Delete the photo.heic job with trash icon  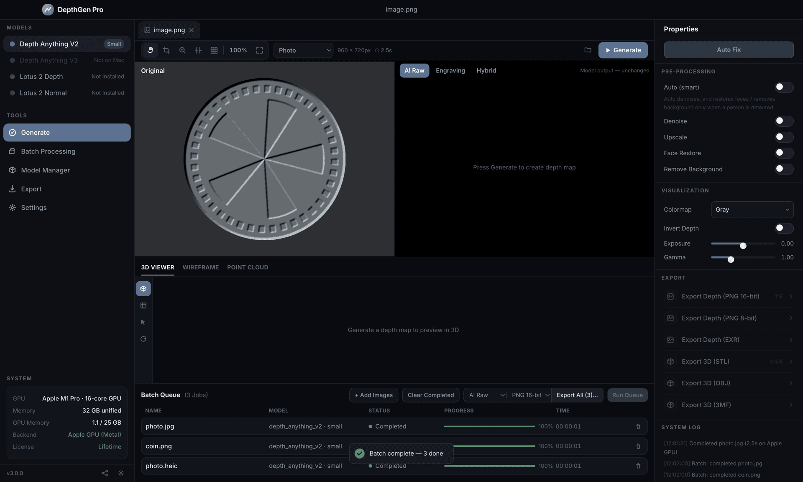[x=638, y=466]
